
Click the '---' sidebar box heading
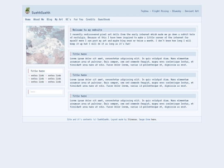[x=45, y=92]
